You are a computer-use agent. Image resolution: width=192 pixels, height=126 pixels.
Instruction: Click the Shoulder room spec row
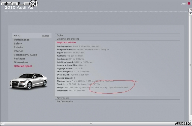pos(85,81)
